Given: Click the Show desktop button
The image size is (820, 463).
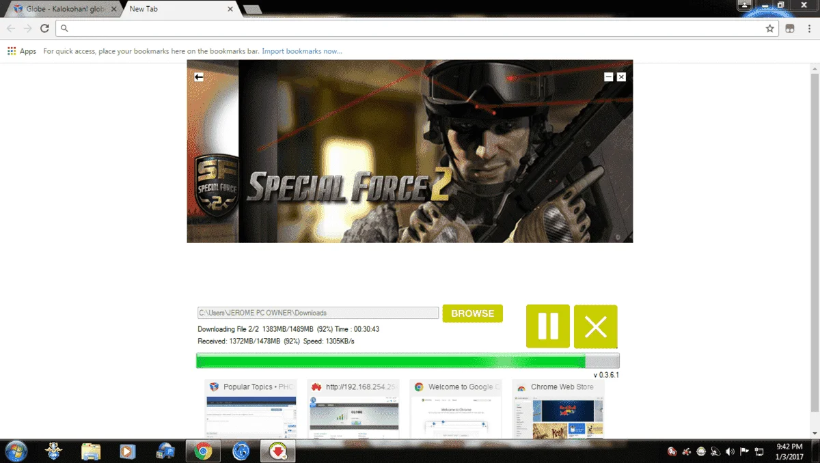Looking at the screenshot, I should point(815,451).
